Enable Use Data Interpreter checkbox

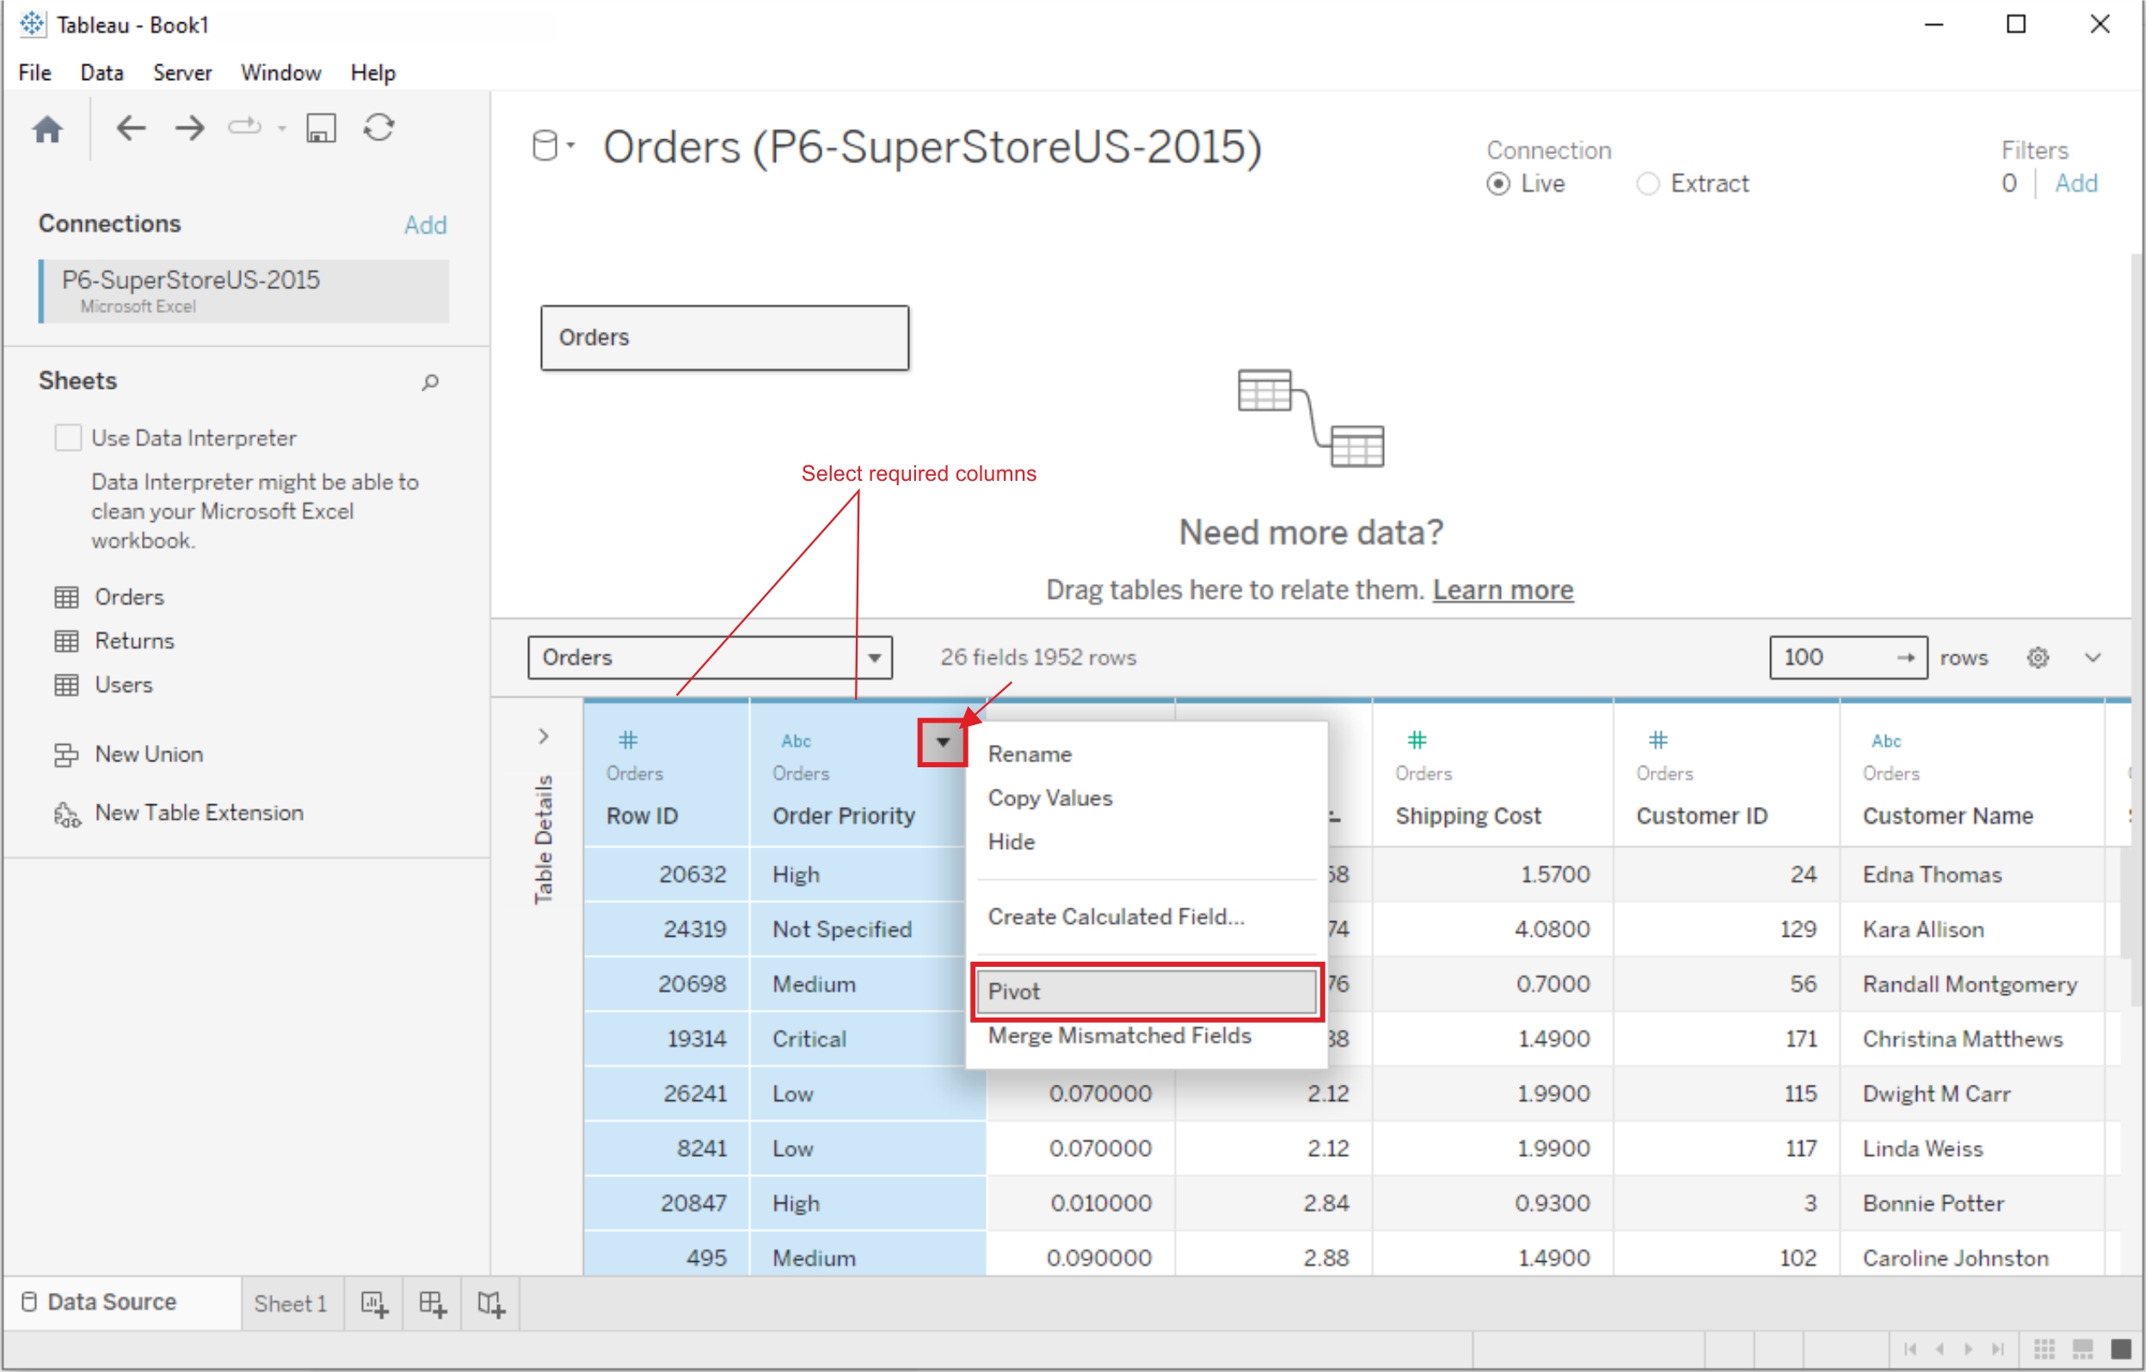[x=69, y=438]
